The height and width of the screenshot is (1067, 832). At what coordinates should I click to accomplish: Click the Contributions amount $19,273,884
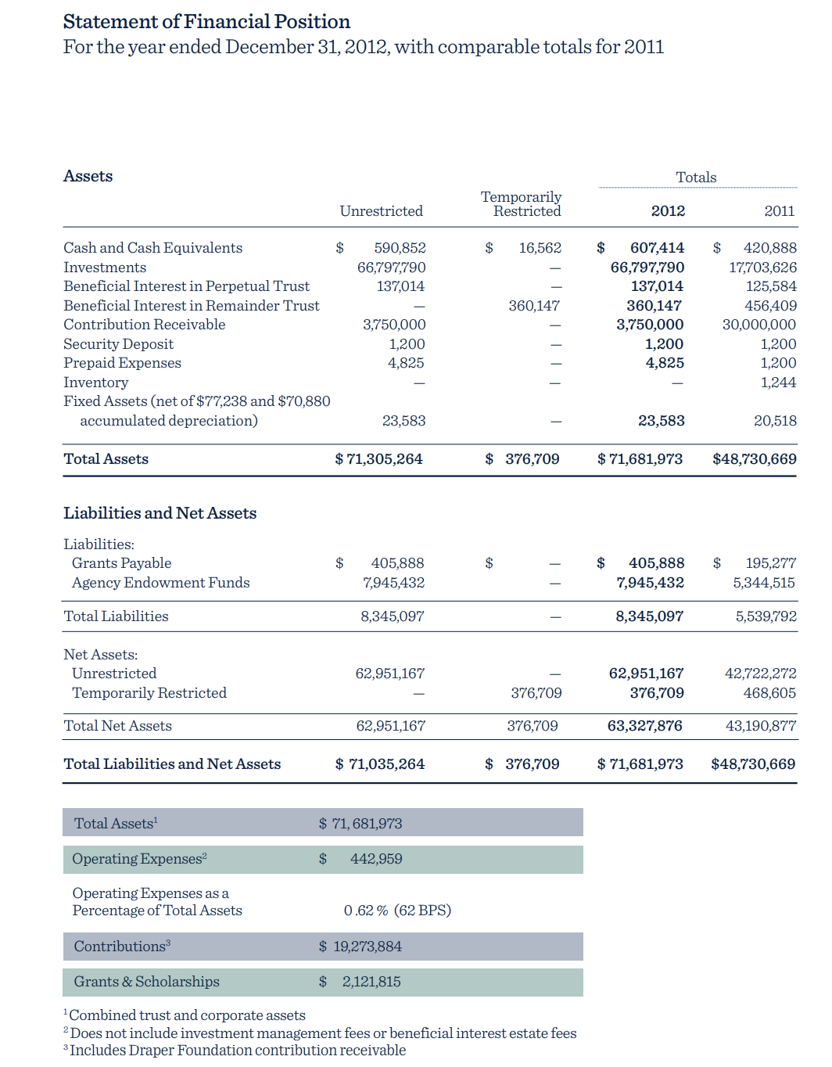point(360,947)
